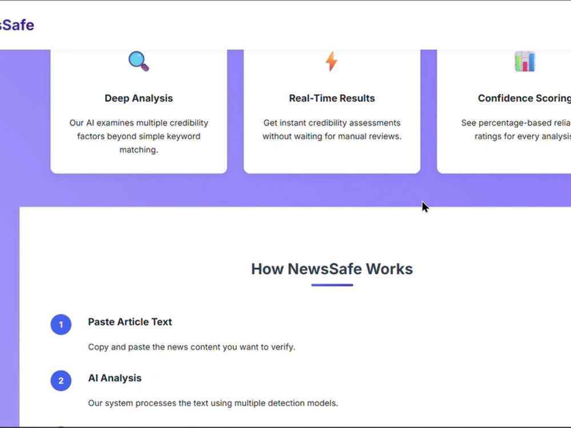The image size is (571, 428).
Task: Click the magnifying glass Deep Analysis icon
Action: pyautogui.click(x=139, y=61)
